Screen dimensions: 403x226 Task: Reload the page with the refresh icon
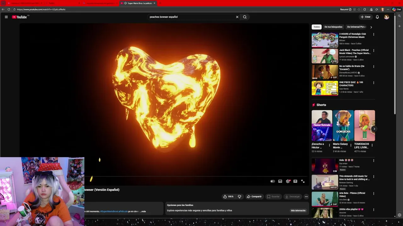9,9
